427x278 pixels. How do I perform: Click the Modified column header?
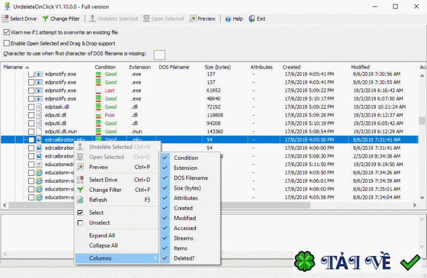click(x=360, y=67)
